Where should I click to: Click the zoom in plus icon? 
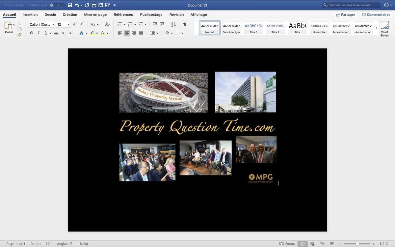click(374, 244)
